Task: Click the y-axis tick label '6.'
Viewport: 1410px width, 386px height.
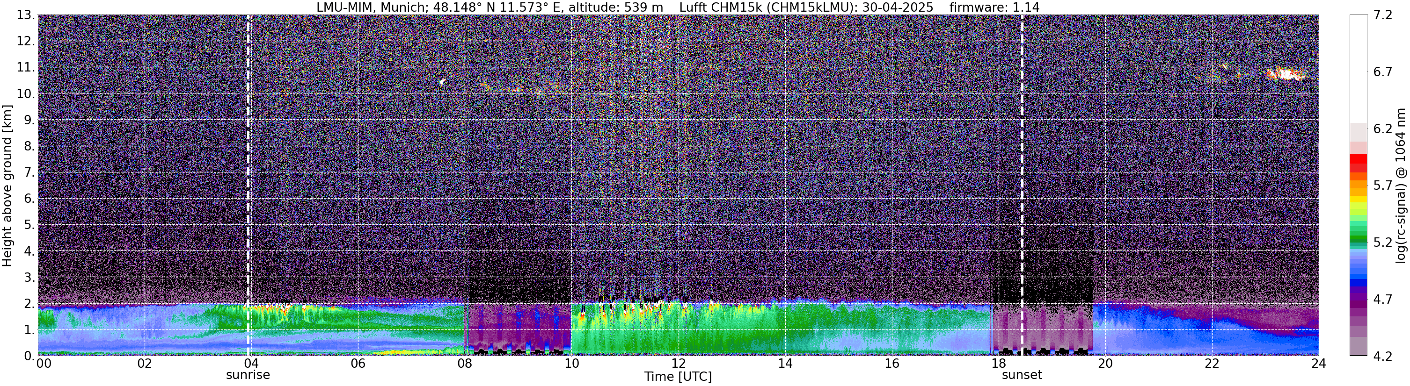Action: pos(29,199)
